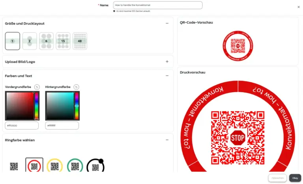Choose the 6-per-page print layout
The width and height of the screenshot is (303, 184).
coord(46,41)
